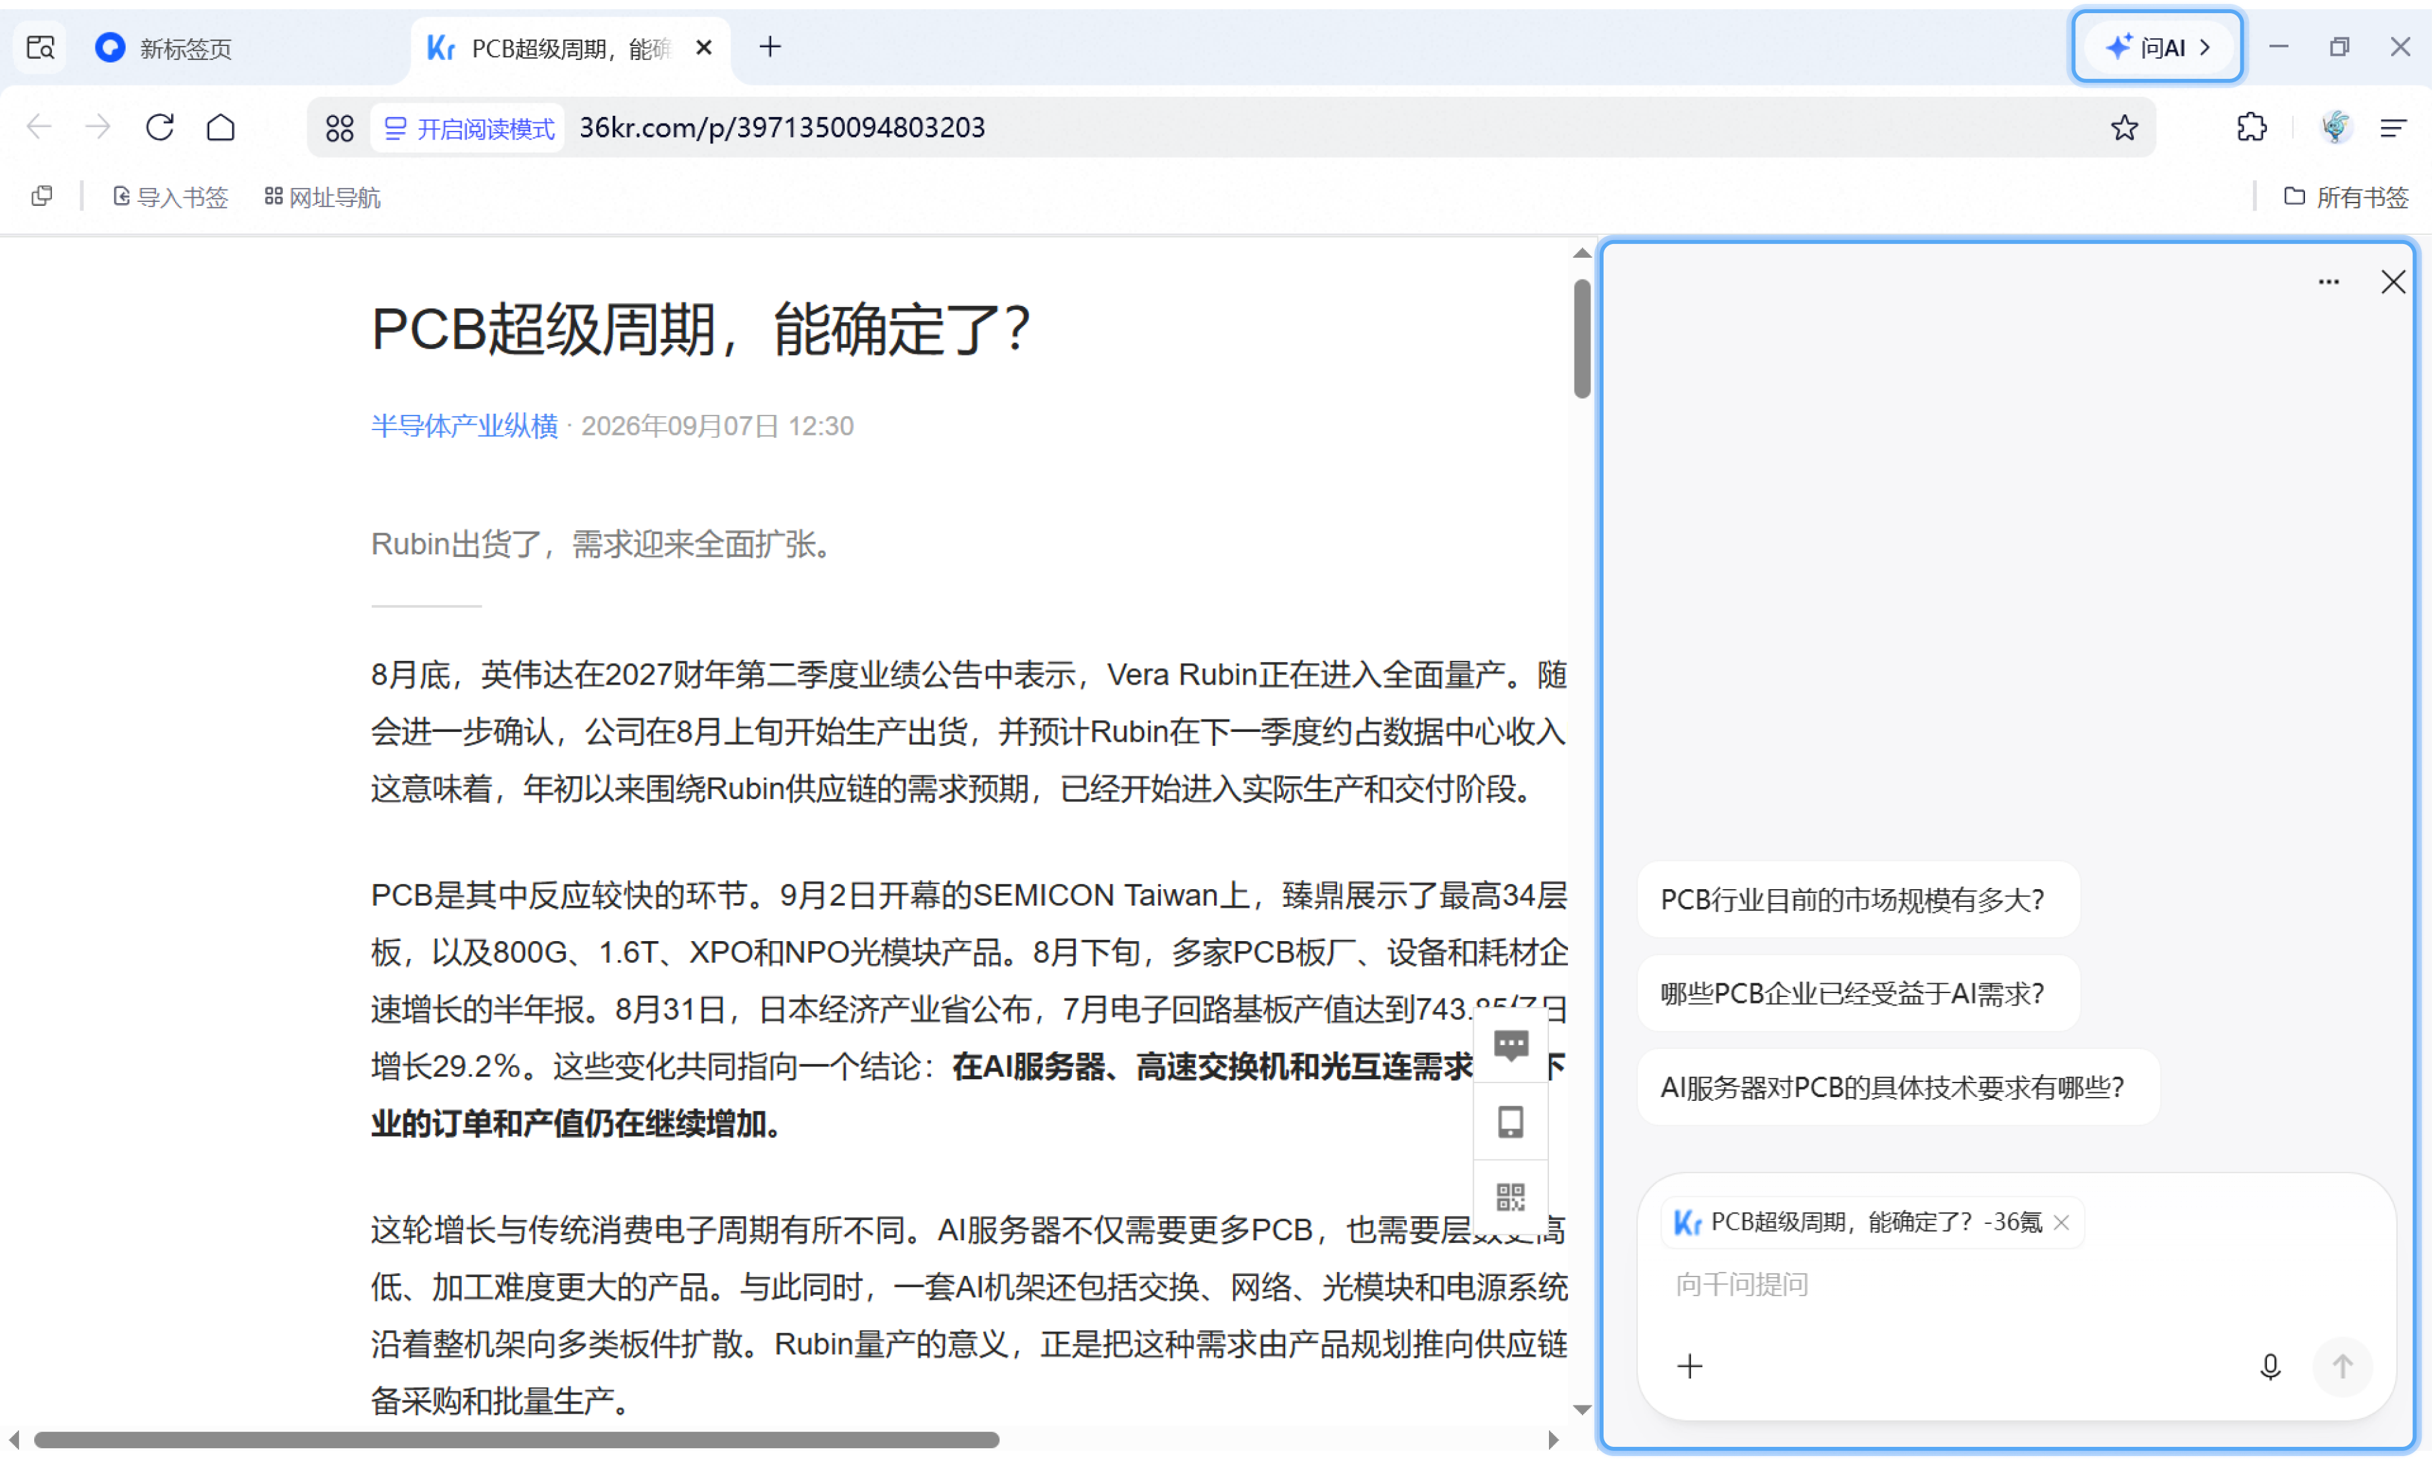The height and width of the screenshot is (1460, 2432).
Task: Open 网址导航 site navigation
Action: coord(323,197)
